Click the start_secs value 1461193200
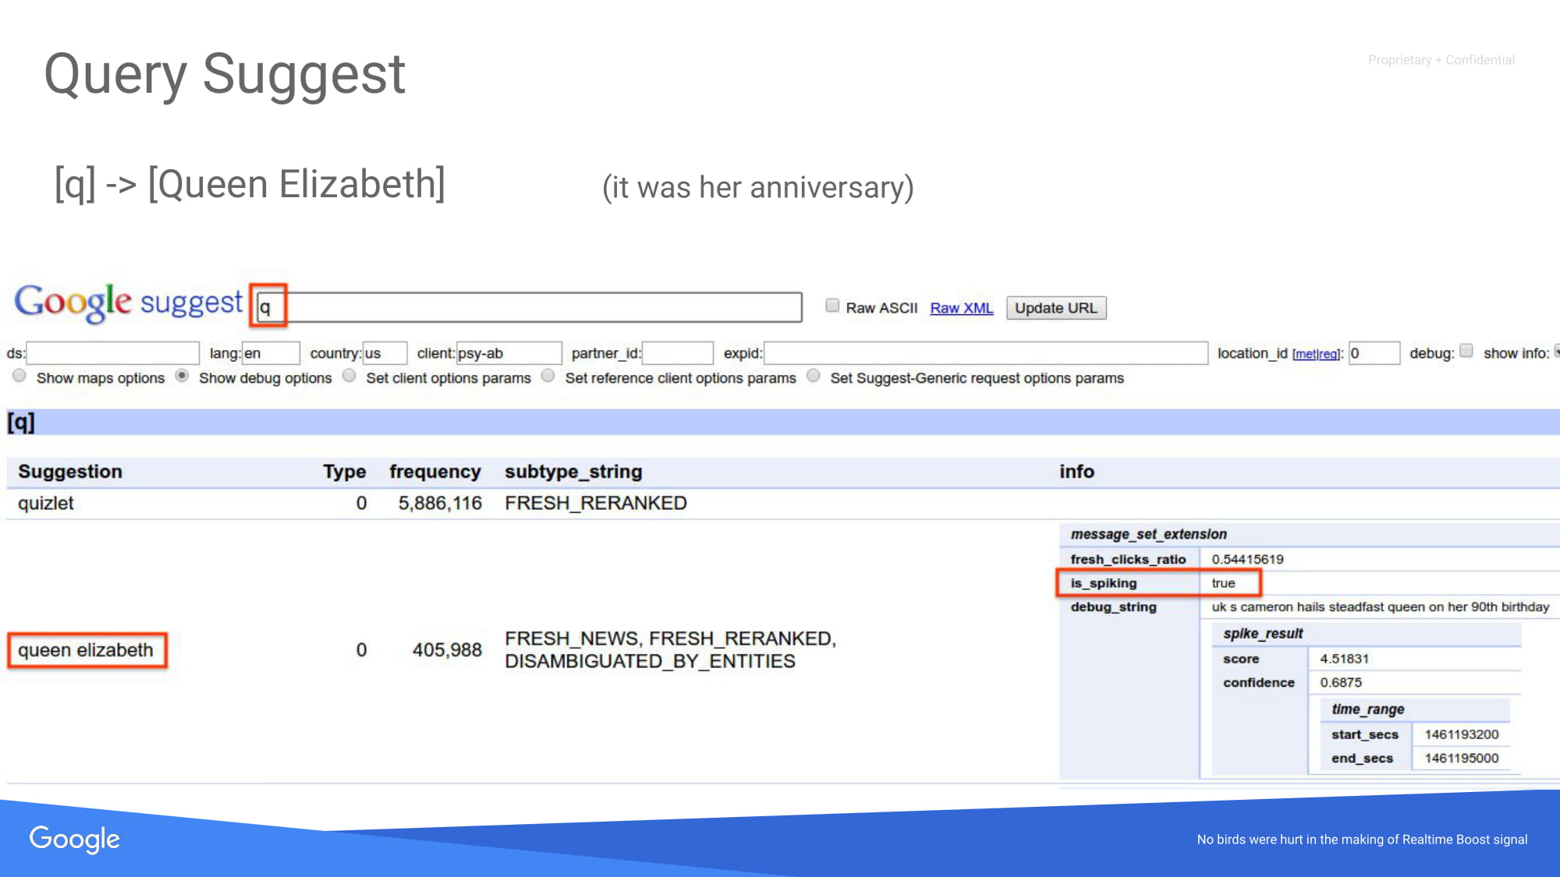Image resolution: width=1560 pixels, height=877 pixels. point(1461,734)
